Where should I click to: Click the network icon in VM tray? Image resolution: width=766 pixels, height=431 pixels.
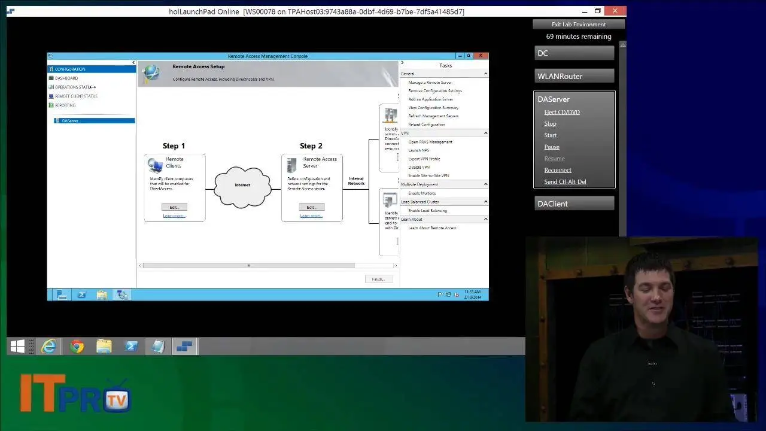448,295
